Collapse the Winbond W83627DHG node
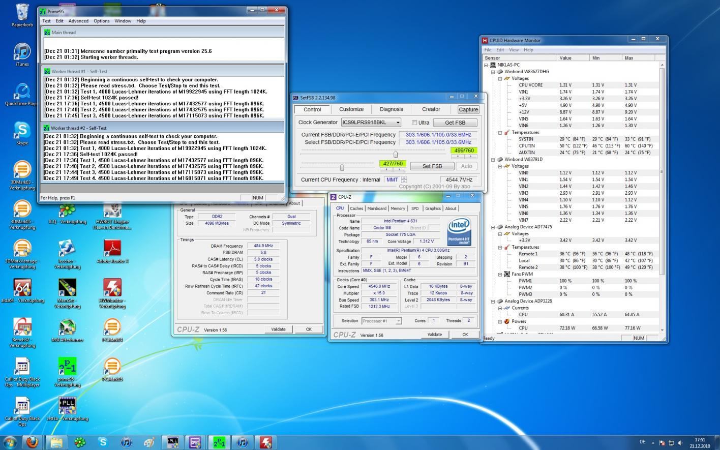The image size is (720, 450). point(493,72)
